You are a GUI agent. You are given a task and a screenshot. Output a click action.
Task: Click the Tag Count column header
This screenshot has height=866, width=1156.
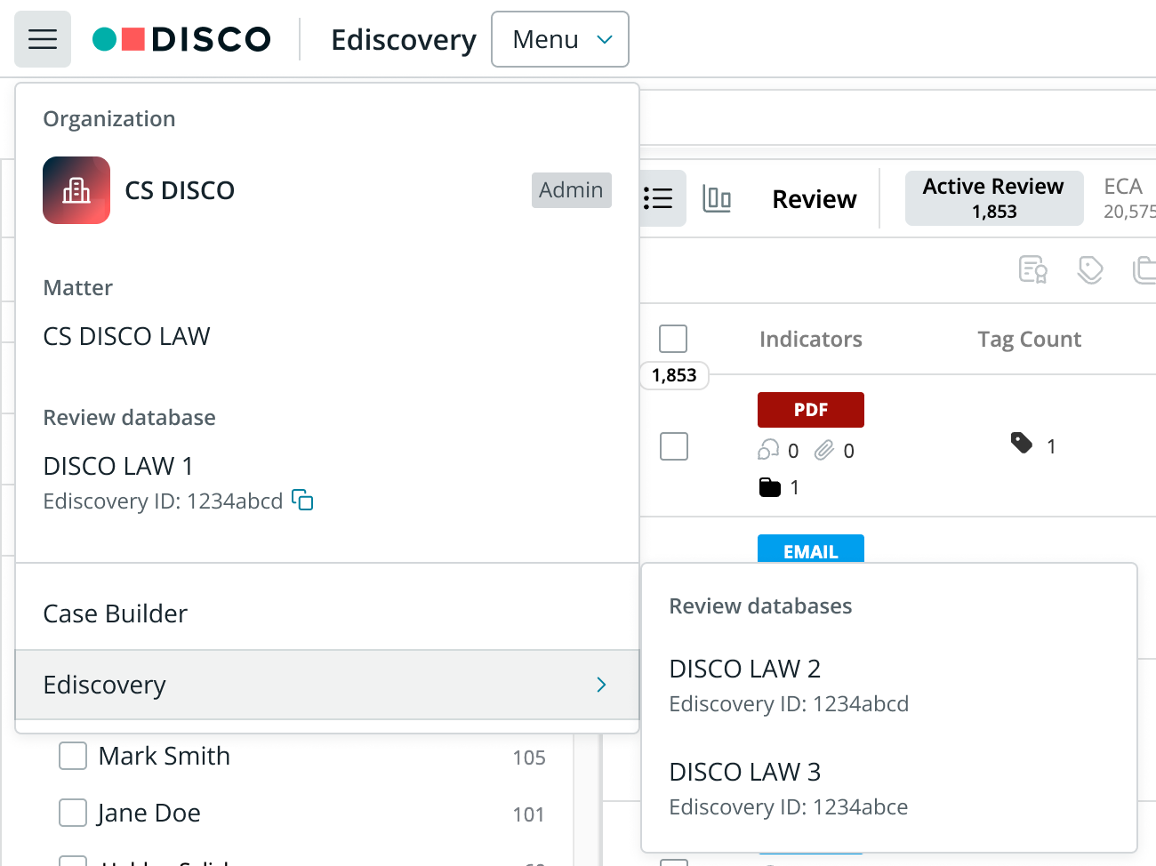1030,339
